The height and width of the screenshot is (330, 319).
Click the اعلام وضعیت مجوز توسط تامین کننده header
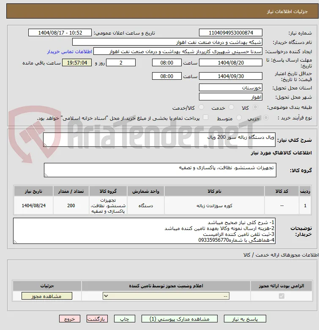166,286
